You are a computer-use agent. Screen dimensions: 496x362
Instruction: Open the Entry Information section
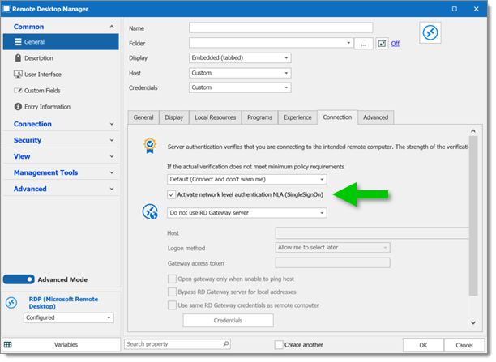pyautogui.click(x=42, y=107)
